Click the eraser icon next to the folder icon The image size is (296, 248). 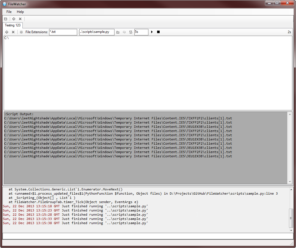(124, 32)
